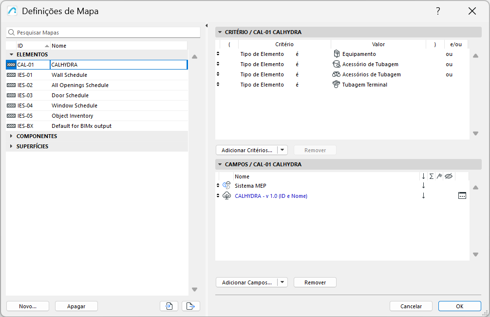The width and height of the screenshot is (490, 317).
Task: Click the Tubagem Terminal icon
Action: point(336,85)
